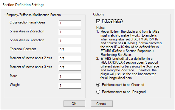This screenshot has height=110, width=175.
Task: Click the Torsional Constant value field
Action: 70,50
